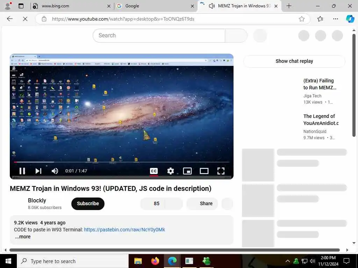Select Edge icon on taskbar

coord(172,261)
